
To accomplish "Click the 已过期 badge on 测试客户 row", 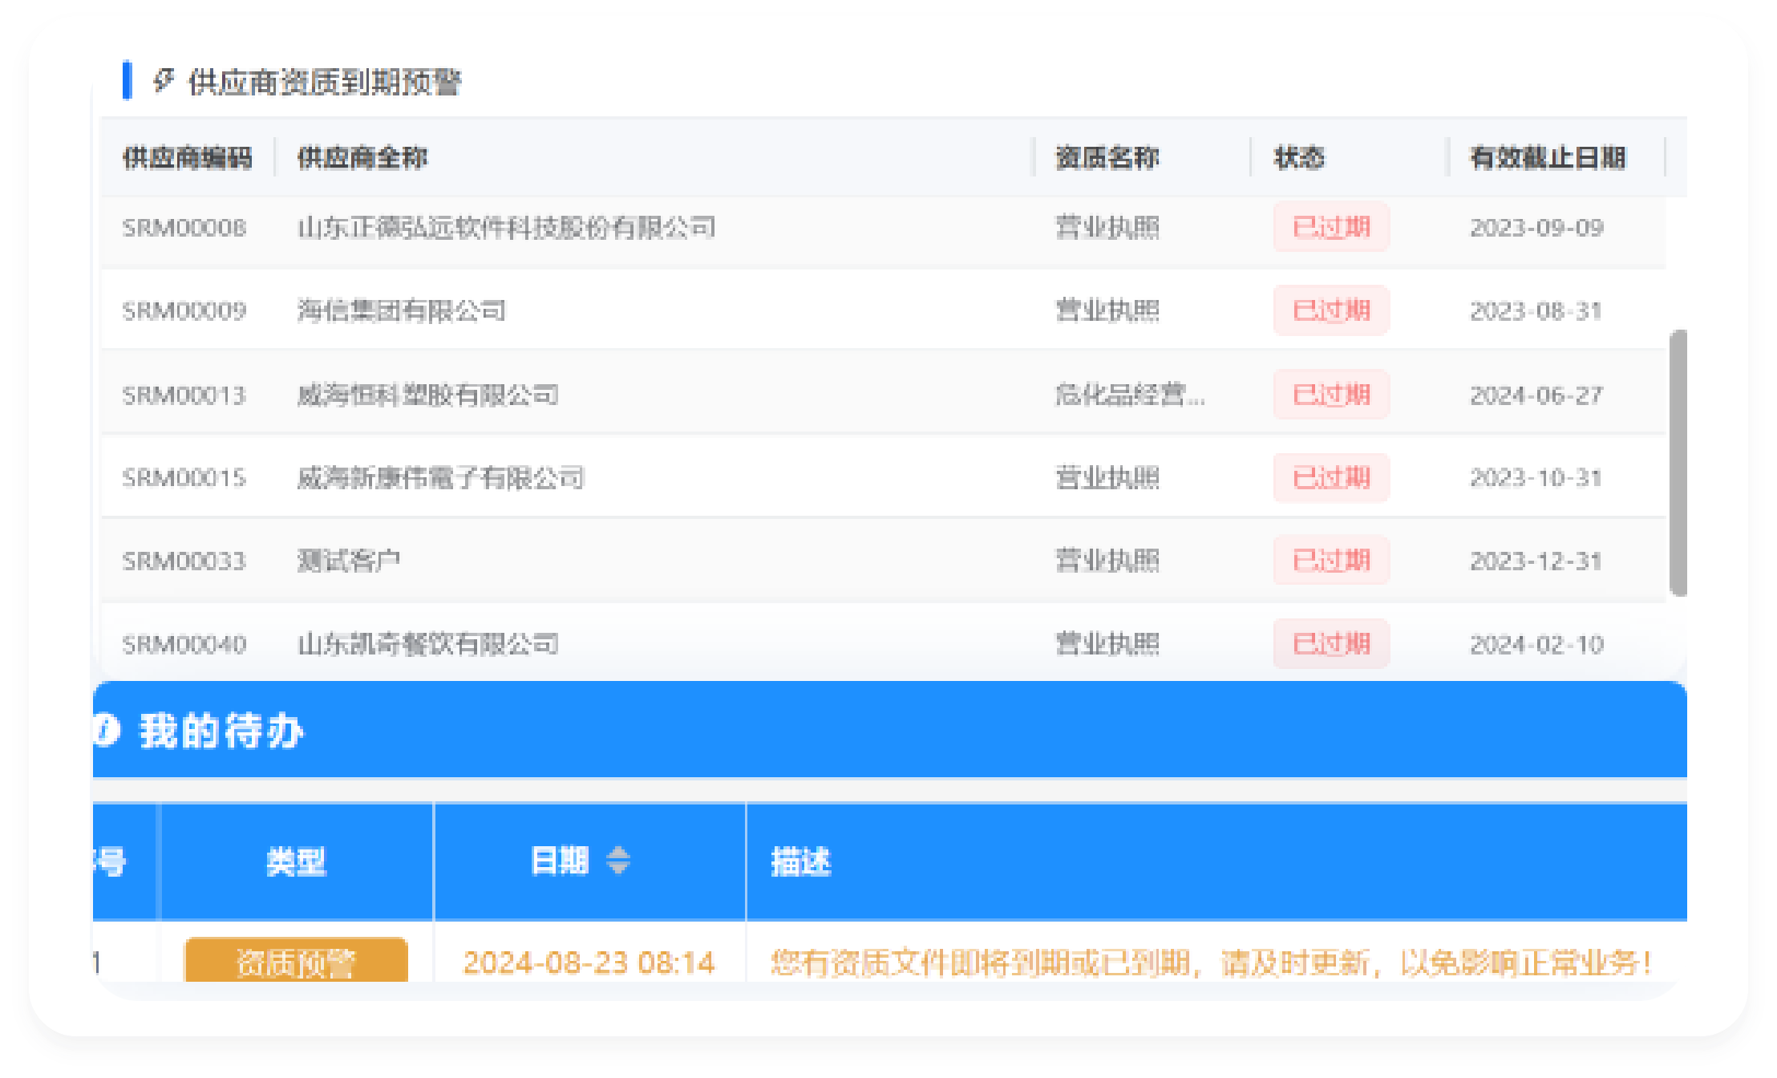I will [1330, 560].
